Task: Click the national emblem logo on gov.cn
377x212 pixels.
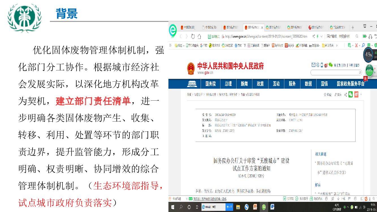Action: 191,68
